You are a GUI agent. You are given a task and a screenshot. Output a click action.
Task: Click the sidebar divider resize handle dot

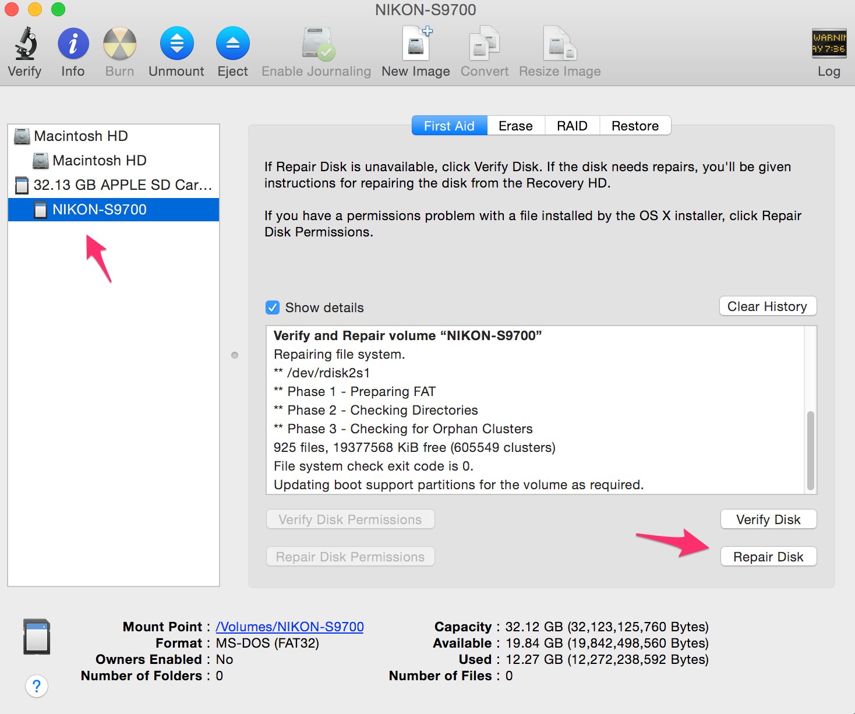235,355
